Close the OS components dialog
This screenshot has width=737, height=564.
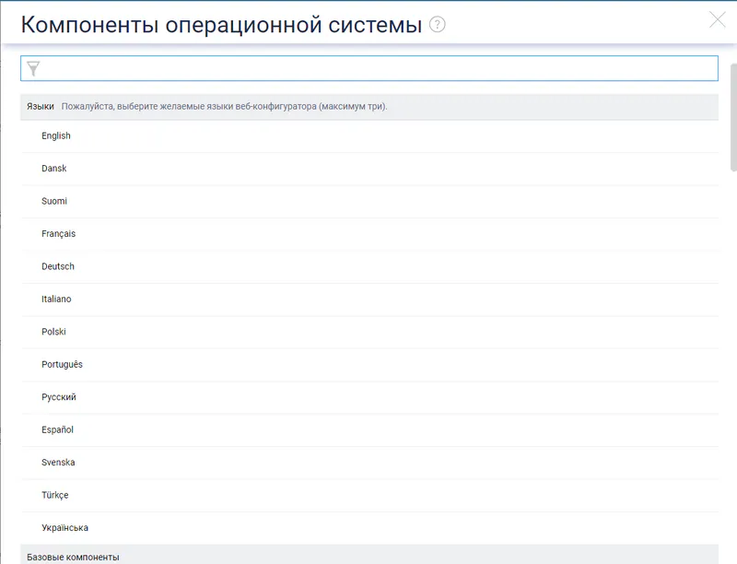(x=718, y=19)
